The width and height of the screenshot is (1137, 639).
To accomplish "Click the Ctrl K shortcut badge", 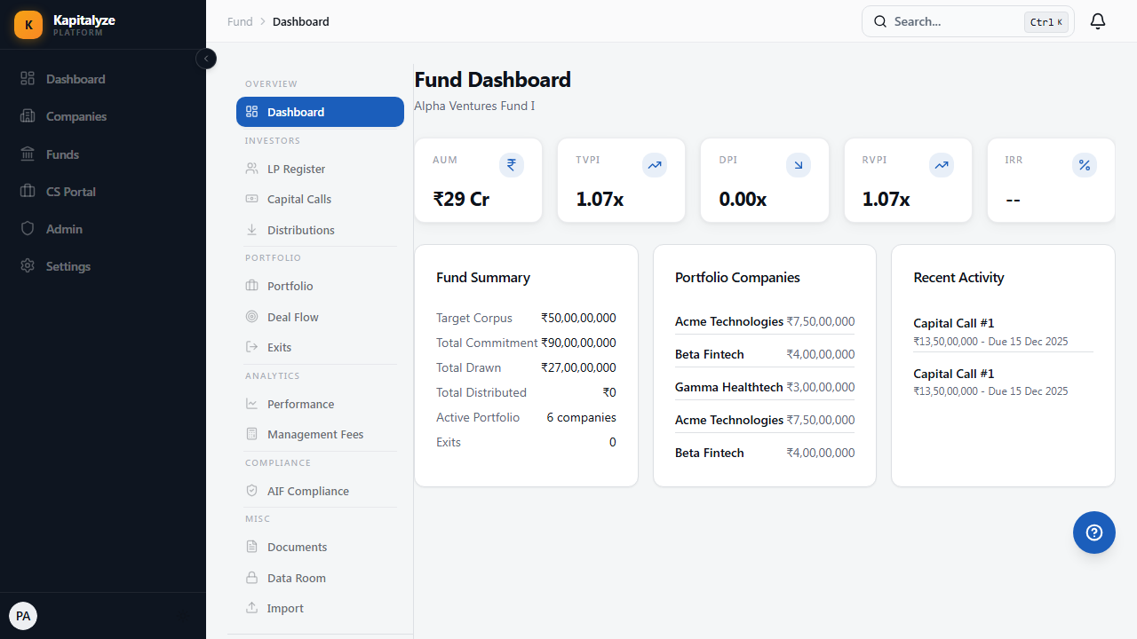I will 1046,22.
